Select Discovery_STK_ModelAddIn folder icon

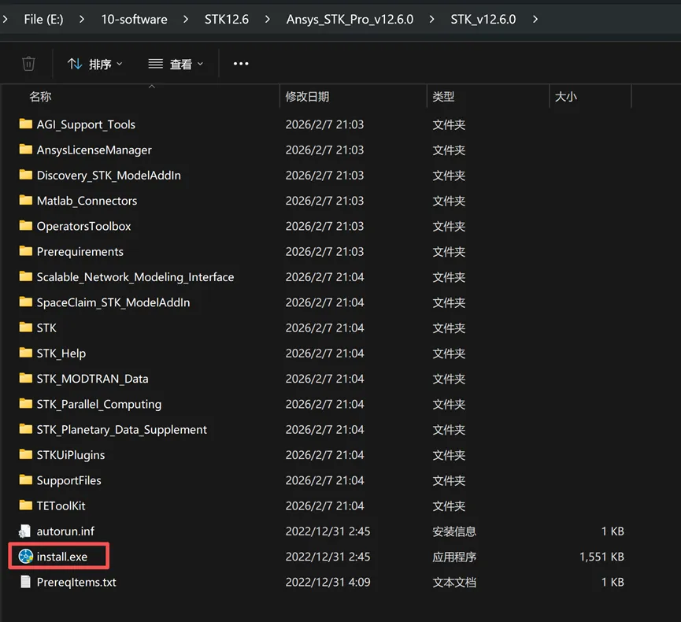tap(26, 175)
